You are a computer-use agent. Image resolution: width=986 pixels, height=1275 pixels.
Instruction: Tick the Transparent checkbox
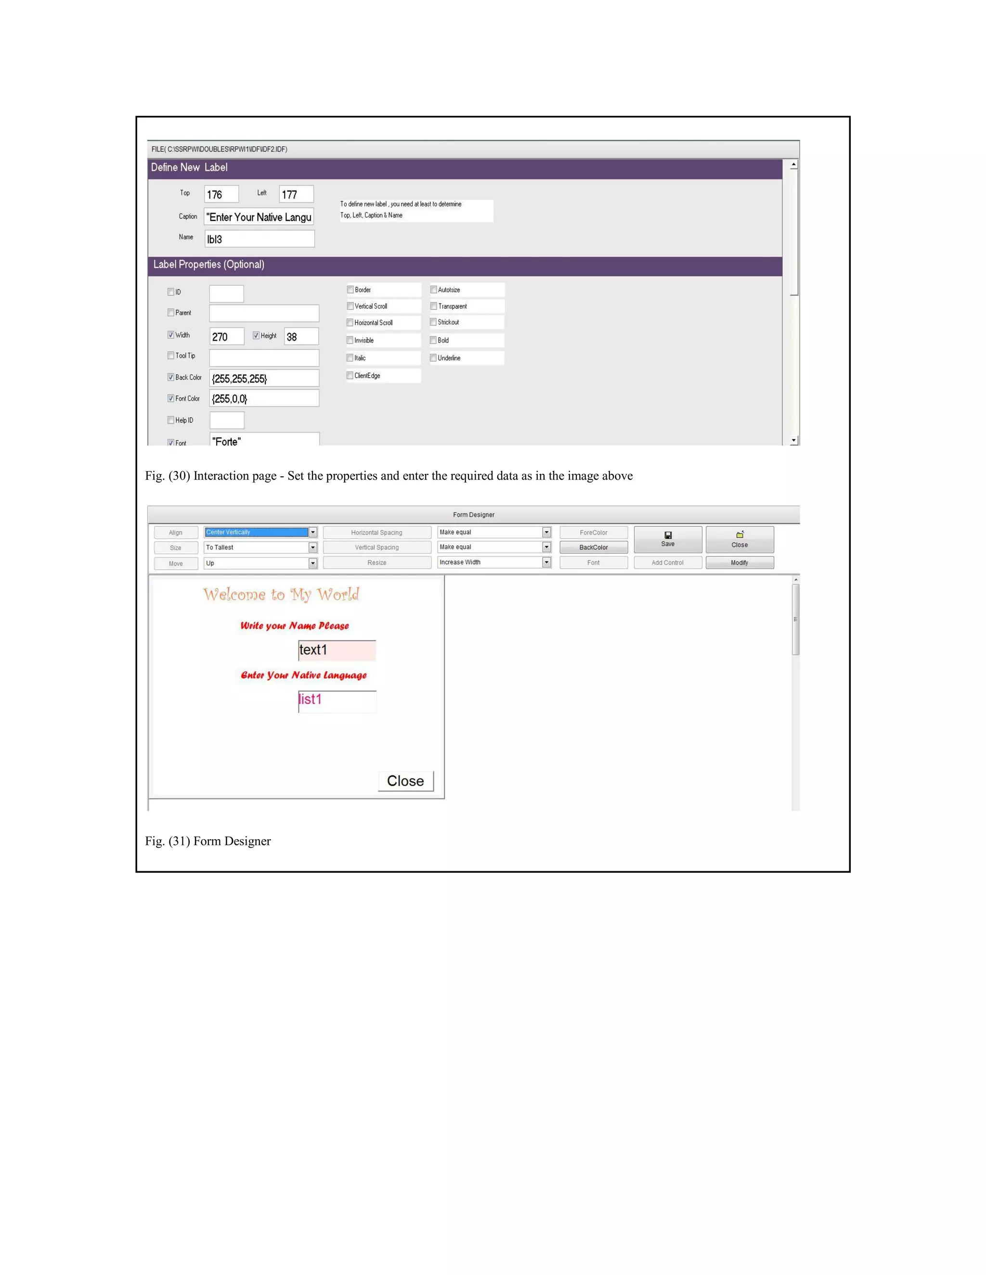[x=433, y=306]
